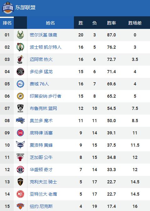Click the Chicago Bulls logo

tap(20, 157)
